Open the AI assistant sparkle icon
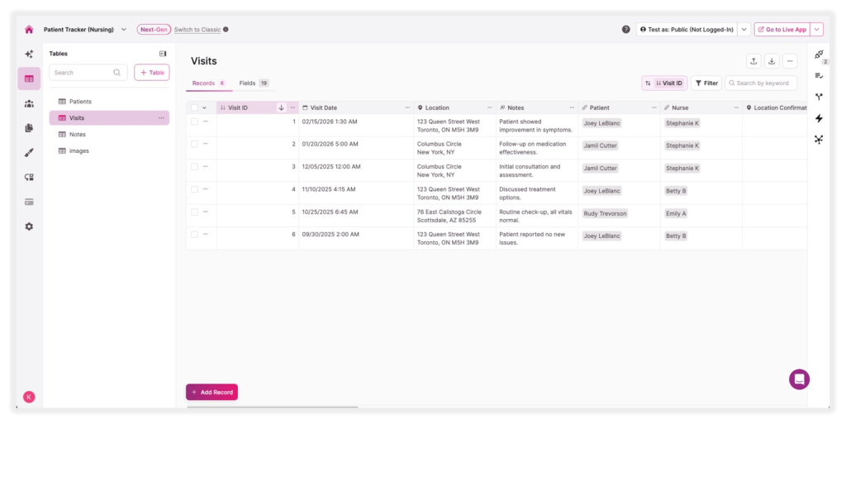Viewport: 846px width, 491px height. pos(29,55)
